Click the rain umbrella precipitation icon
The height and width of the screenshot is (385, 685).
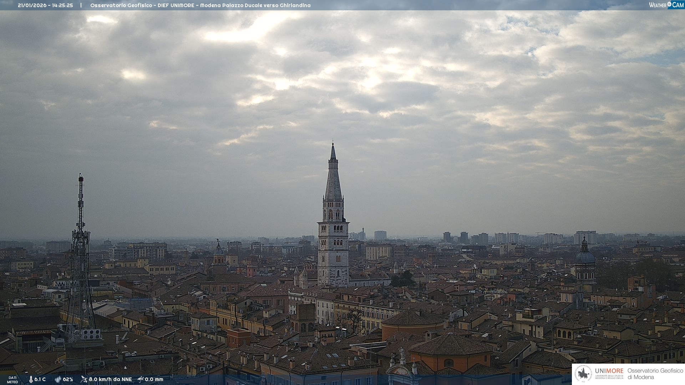(x=141, y=379)
